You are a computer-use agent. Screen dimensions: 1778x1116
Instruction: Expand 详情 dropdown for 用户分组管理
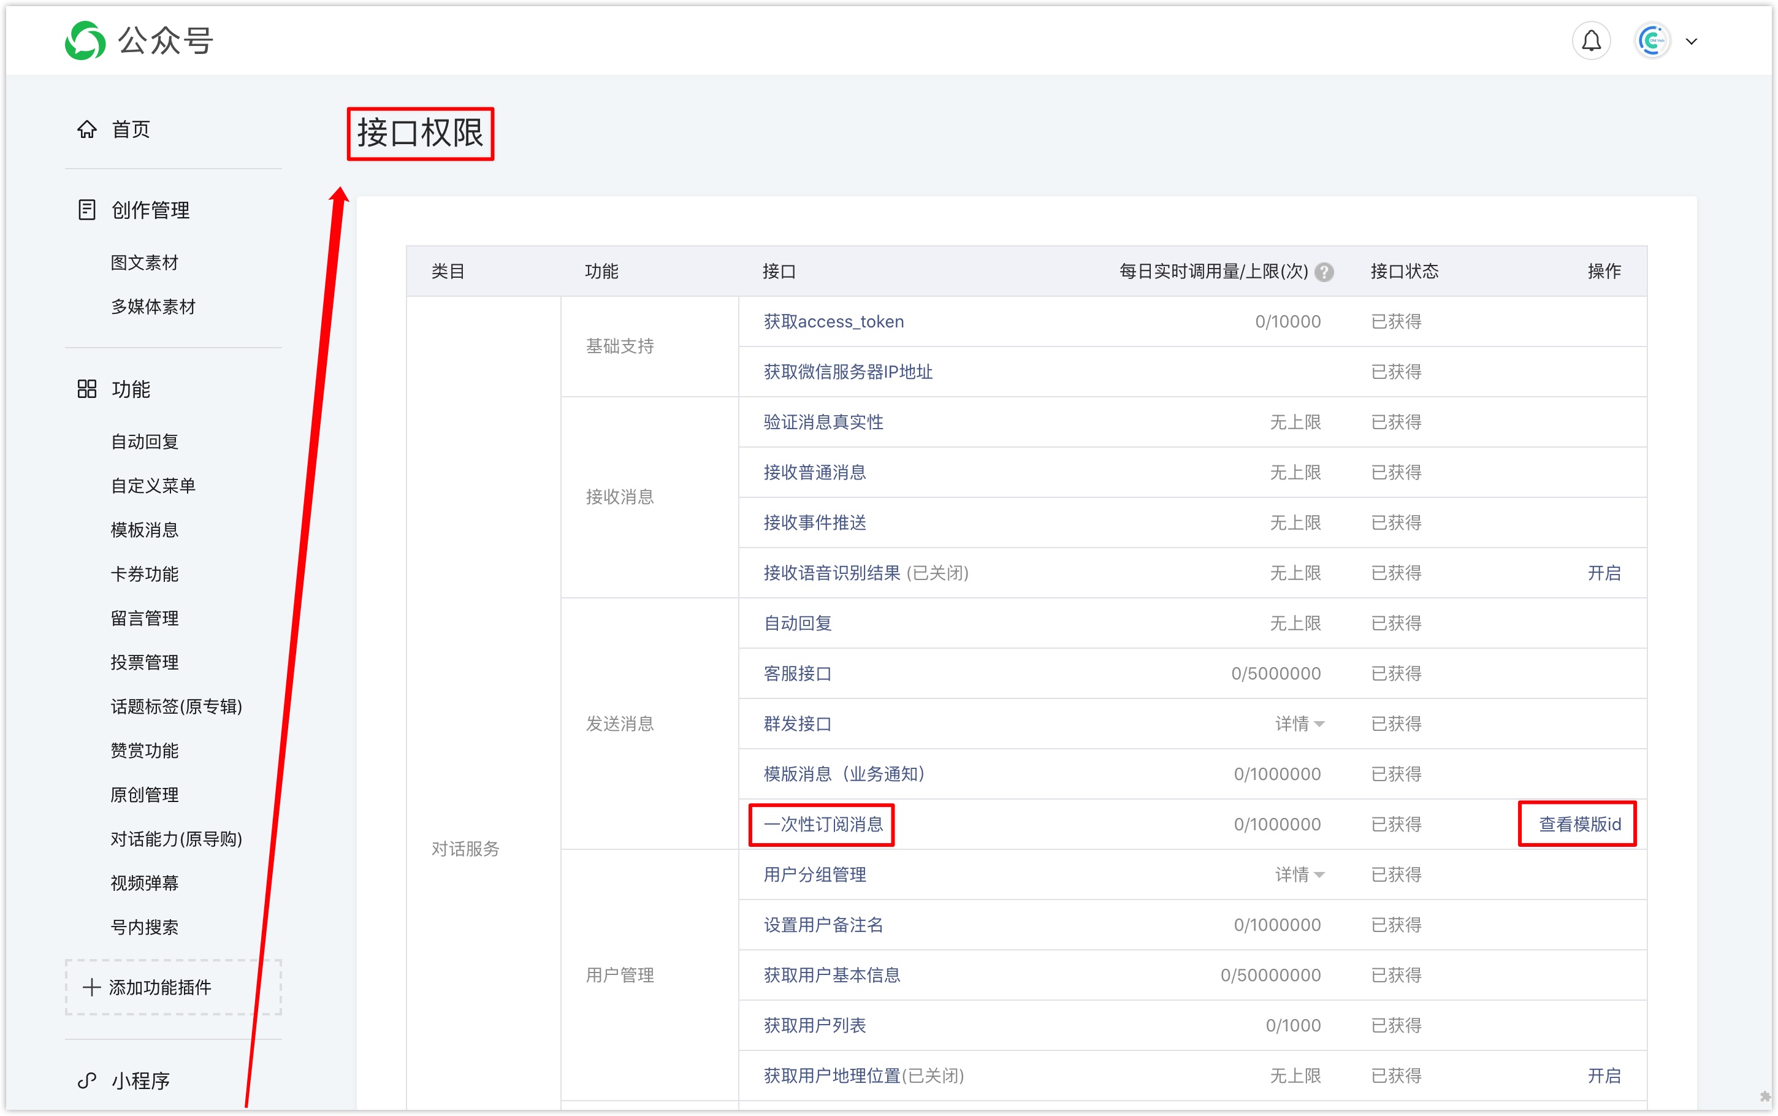[x=1300, y=874]
